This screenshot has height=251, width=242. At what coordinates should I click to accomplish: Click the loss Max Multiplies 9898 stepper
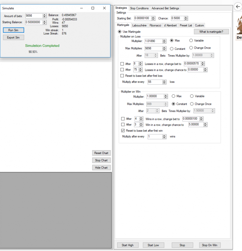(164, 49)
